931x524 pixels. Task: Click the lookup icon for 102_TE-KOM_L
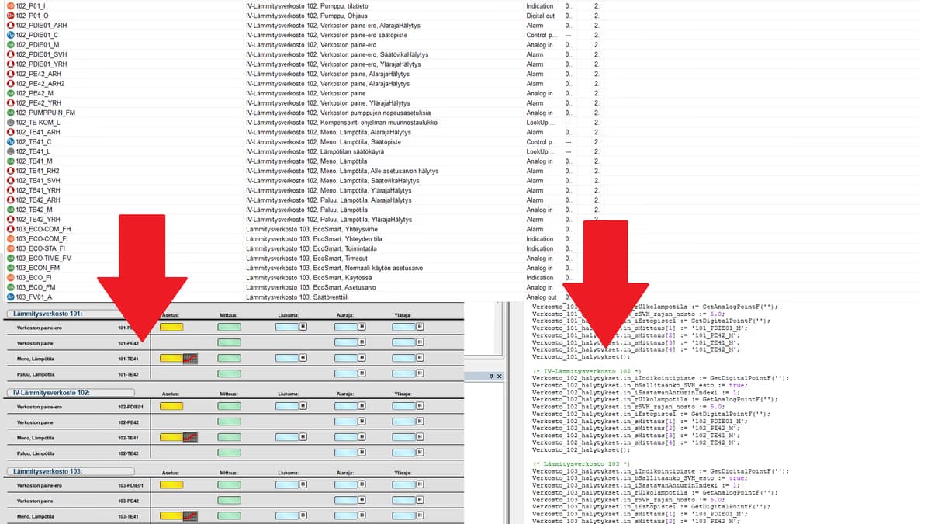[x=10, y=123]
